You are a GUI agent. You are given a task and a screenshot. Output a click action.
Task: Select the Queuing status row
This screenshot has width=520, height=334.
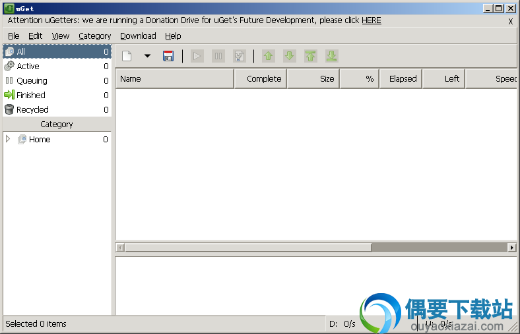click(x=57, y=81)
